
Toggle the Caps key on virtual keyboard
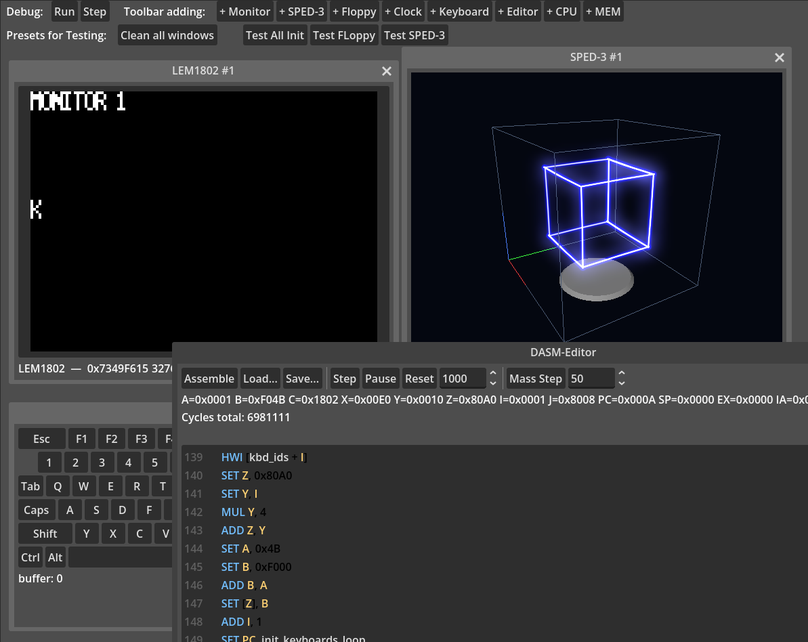pos(36,510)
